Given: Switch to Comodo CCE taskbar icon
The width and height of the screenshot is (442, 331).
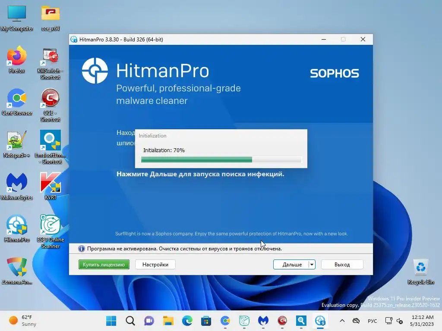Looking at the screenshot, I should coord(282,321).
